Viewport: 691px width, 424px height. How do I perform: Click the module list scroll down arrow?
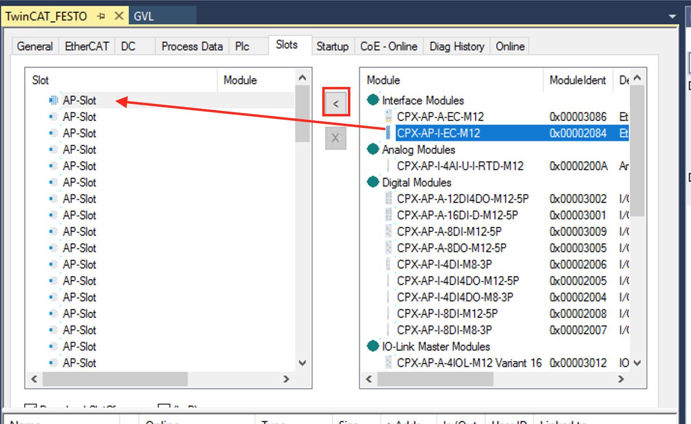tap(637, 363)
